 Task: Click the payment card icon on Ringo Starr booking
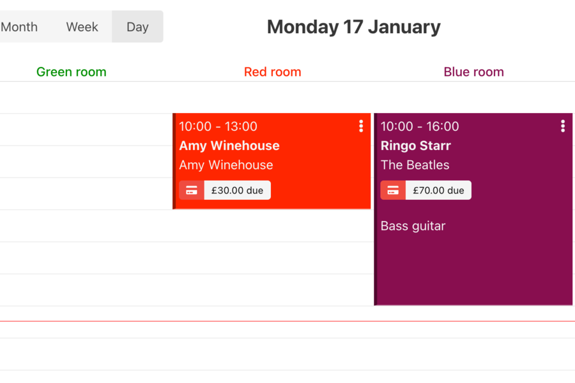[393, 190]
